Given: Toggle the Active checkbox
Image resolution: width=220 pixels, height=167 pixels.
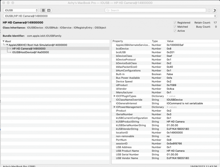Looking at the screenshot, I should pos(175,31).
